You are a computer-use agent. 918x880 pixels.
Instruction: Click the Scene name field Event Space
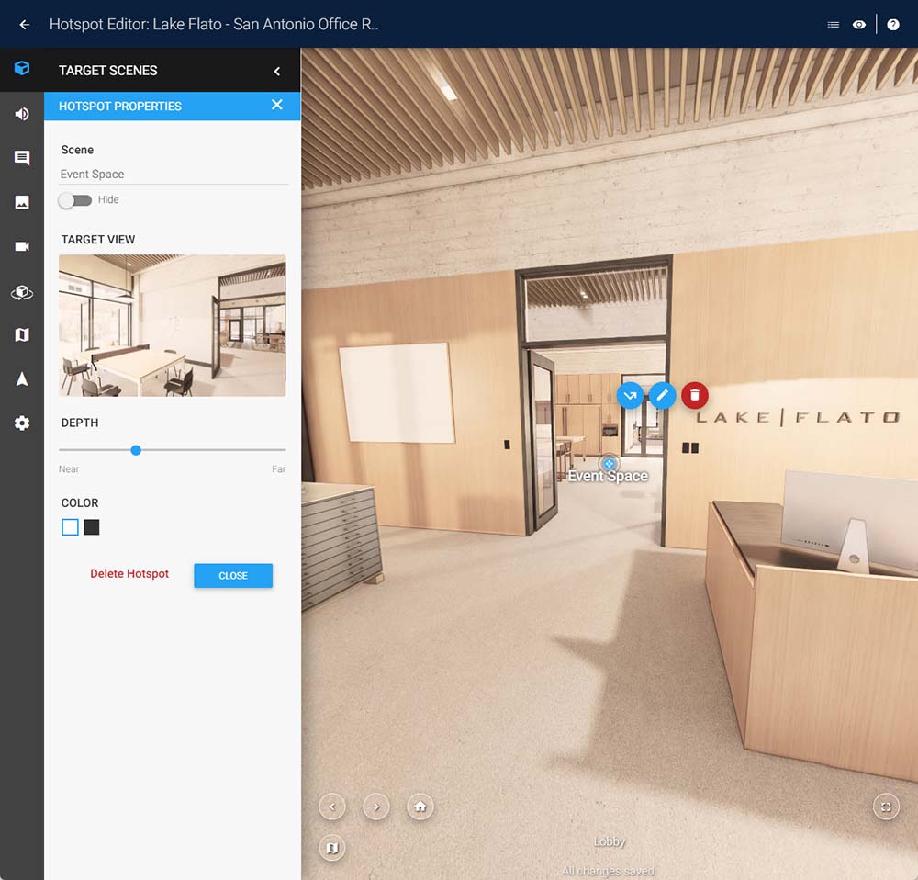(x=174, y=174)
